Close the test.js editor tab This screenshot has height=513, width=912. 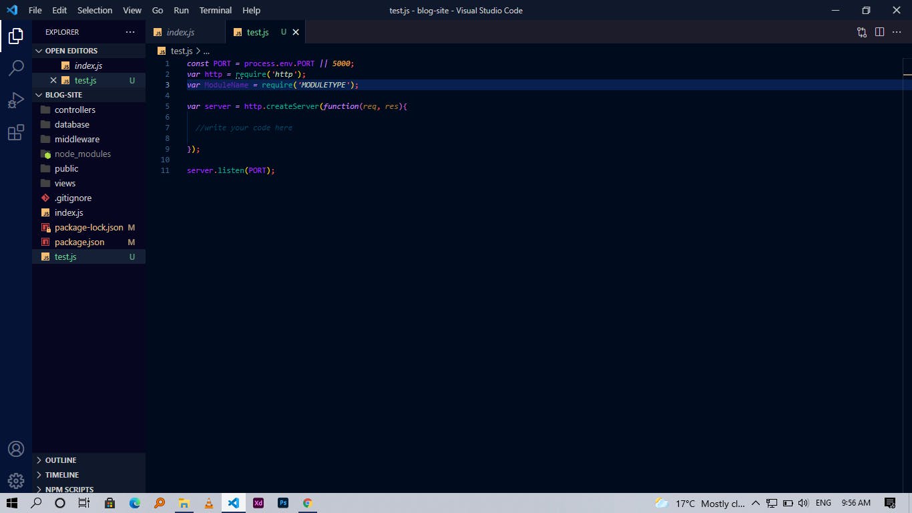[x=296, y=32]
